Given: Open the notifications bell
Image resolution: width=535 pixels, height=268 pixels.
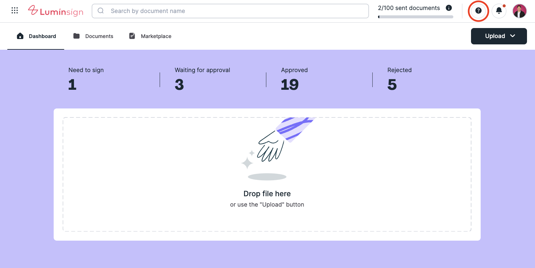Looking at the screenshot, I should point(499,11).
